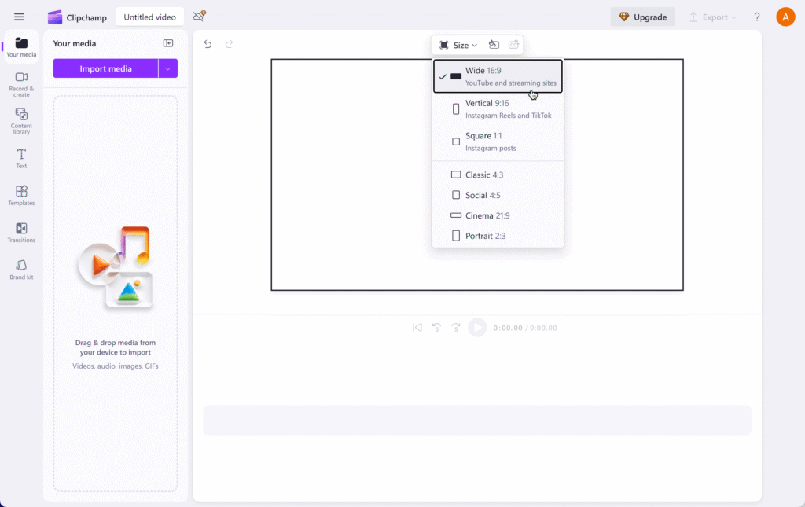Click the undo arrow
Viewport: 805px width, 507px height.
(x=208, y=44)
